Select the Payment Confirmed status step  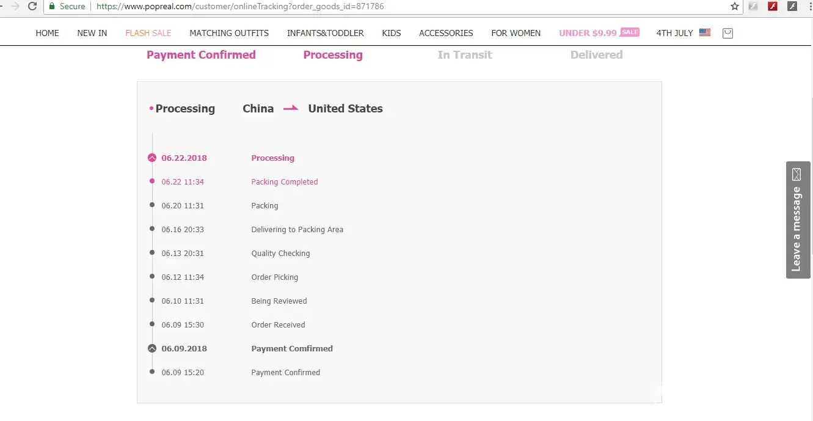201,55
